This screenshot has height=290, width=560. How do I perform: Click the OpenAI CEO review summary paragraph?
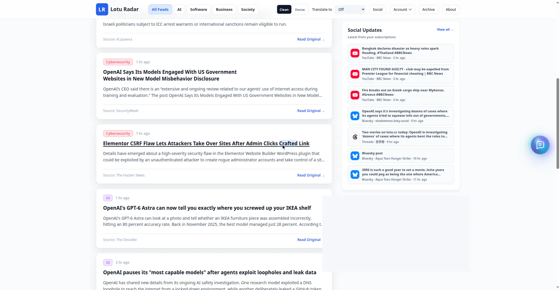click(213, 92)
